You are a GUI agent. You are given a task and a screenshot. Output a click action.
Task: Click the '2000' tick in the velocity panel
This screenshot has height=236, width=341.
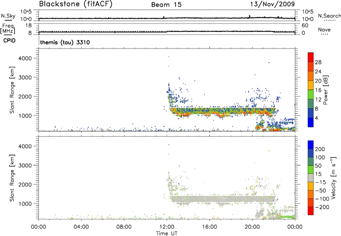25,184
